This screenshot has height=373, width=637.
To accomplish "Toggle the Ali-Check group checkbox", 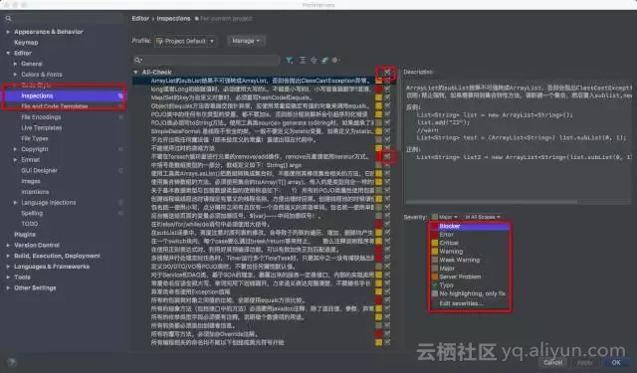I will (387, 73).
